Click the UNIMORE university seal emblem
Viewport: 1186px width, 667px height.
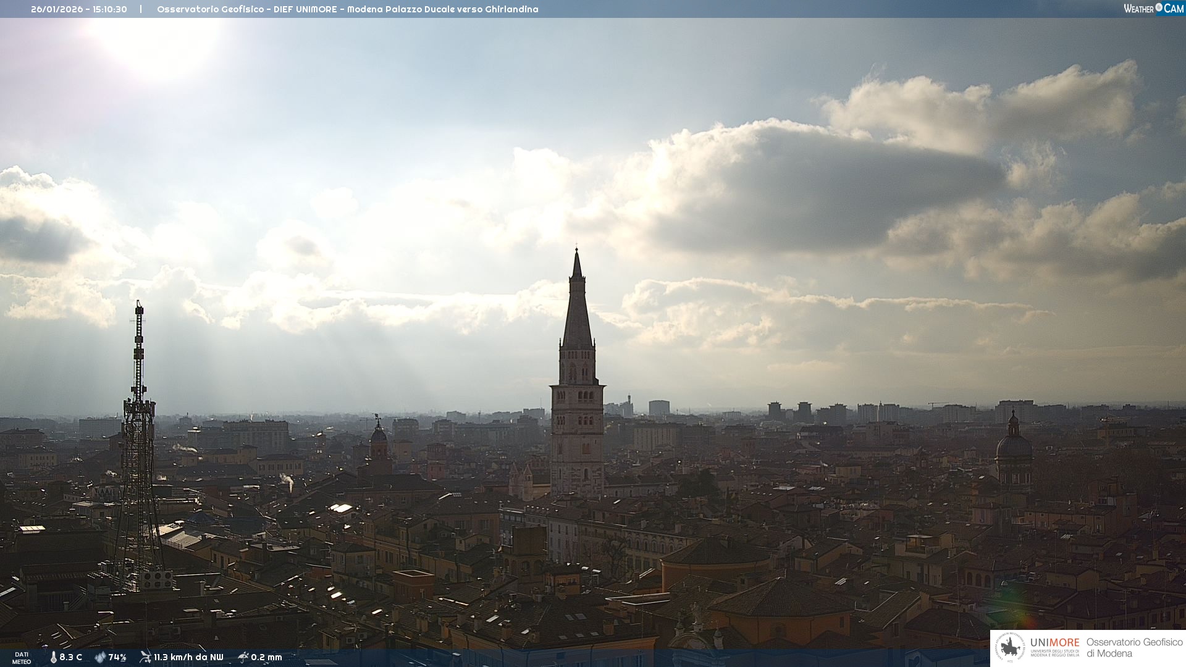[1011, 648]
